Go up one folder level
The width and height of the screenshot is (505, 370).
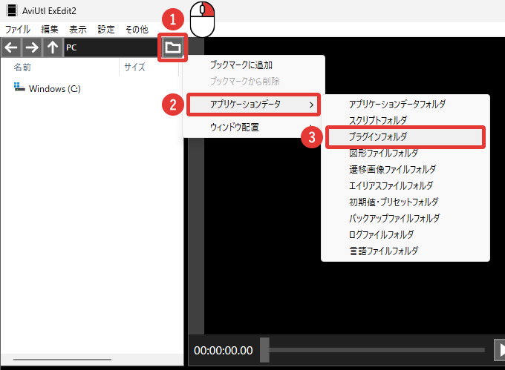[x=53, y=47]
